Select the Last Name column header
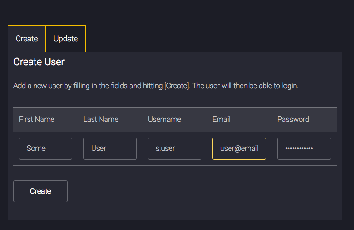 [x=101, y=120]
